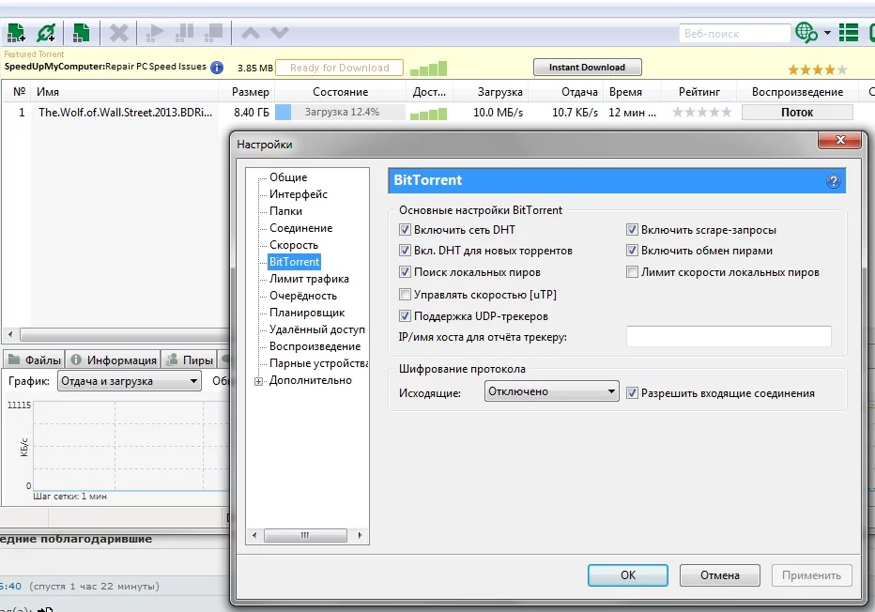The image size is (875, 612).
Task: Click the web search globe icon
Action: (x=806, y=33)
